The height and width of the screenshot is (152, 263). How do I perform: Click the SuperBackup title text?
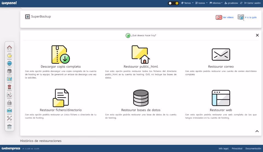point(41,16)
